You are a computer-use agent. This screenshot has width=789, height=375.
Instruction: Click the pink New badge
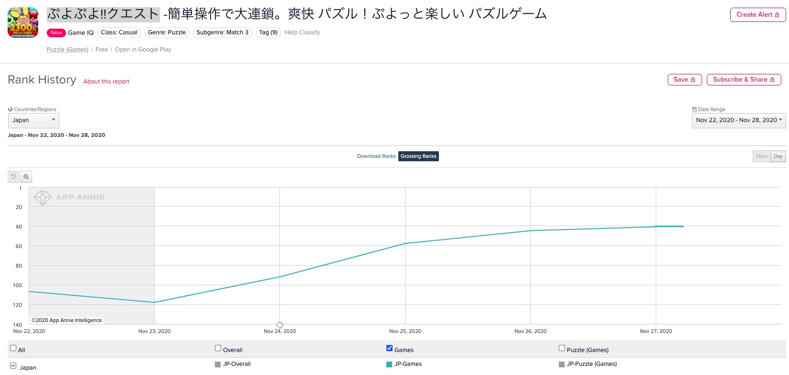point(56,32)
